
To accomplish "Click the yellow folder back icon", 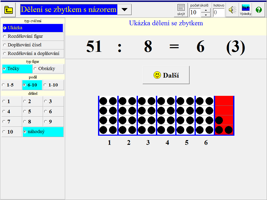I will 9,10.
